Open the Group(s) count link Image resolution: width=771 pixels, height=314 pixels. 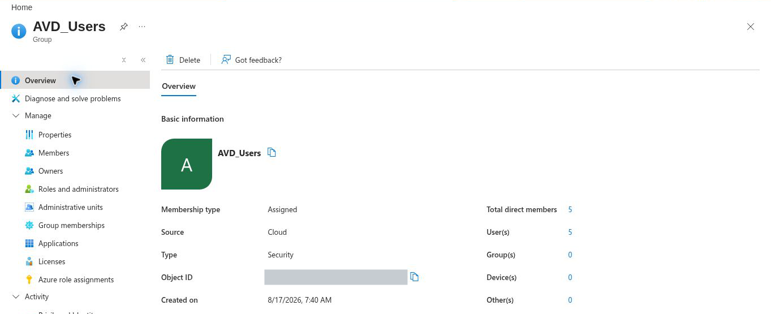pos(570,255)
